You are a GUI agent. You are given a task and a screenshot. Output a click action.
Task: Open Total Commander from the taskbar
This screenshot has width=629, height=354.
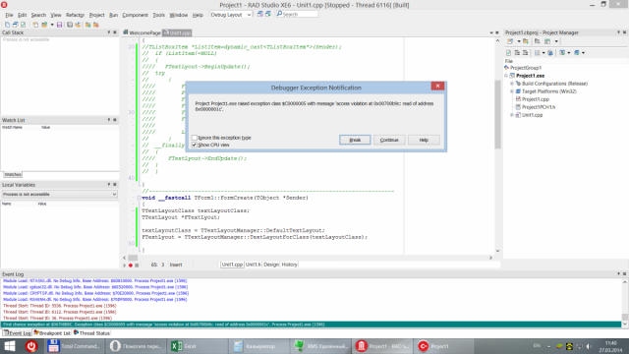(75, 346)
